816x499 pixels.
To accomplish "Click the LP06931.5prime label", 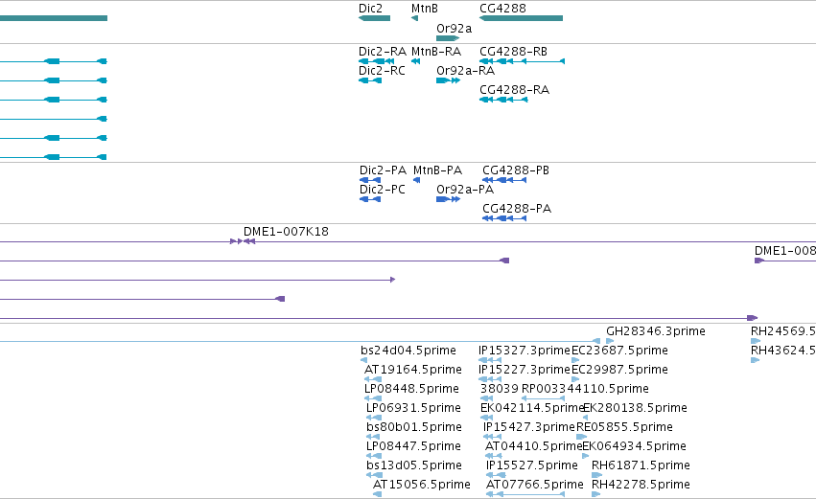I will [x=413, y=408].
